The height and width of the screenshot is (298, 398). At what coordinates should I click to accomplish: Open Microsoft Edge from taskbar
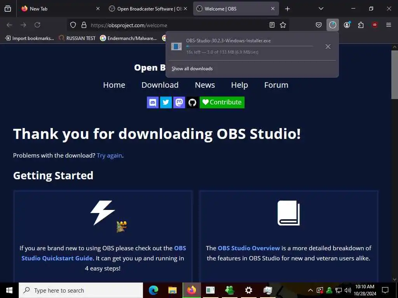click(x=153, y=290)
